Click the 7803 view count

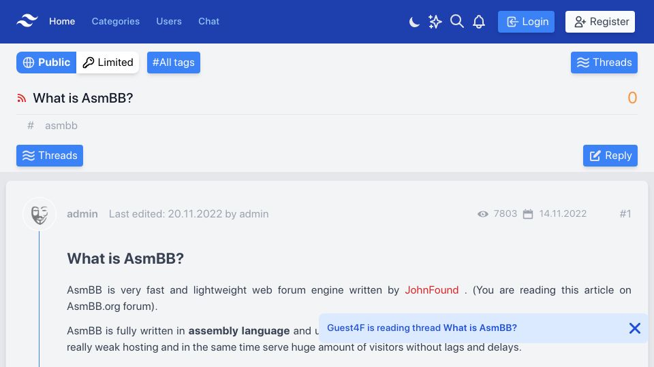pos(505,214)
